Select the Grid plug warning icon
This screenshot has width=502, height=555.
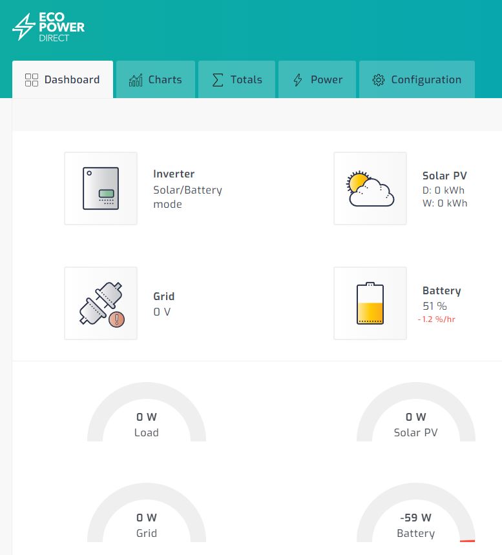point(101,303)
